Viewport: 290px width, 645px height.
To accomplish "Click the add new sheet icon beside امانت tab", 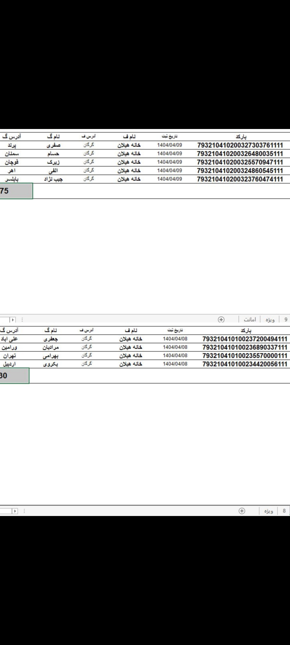I will (x=221, y=319).
